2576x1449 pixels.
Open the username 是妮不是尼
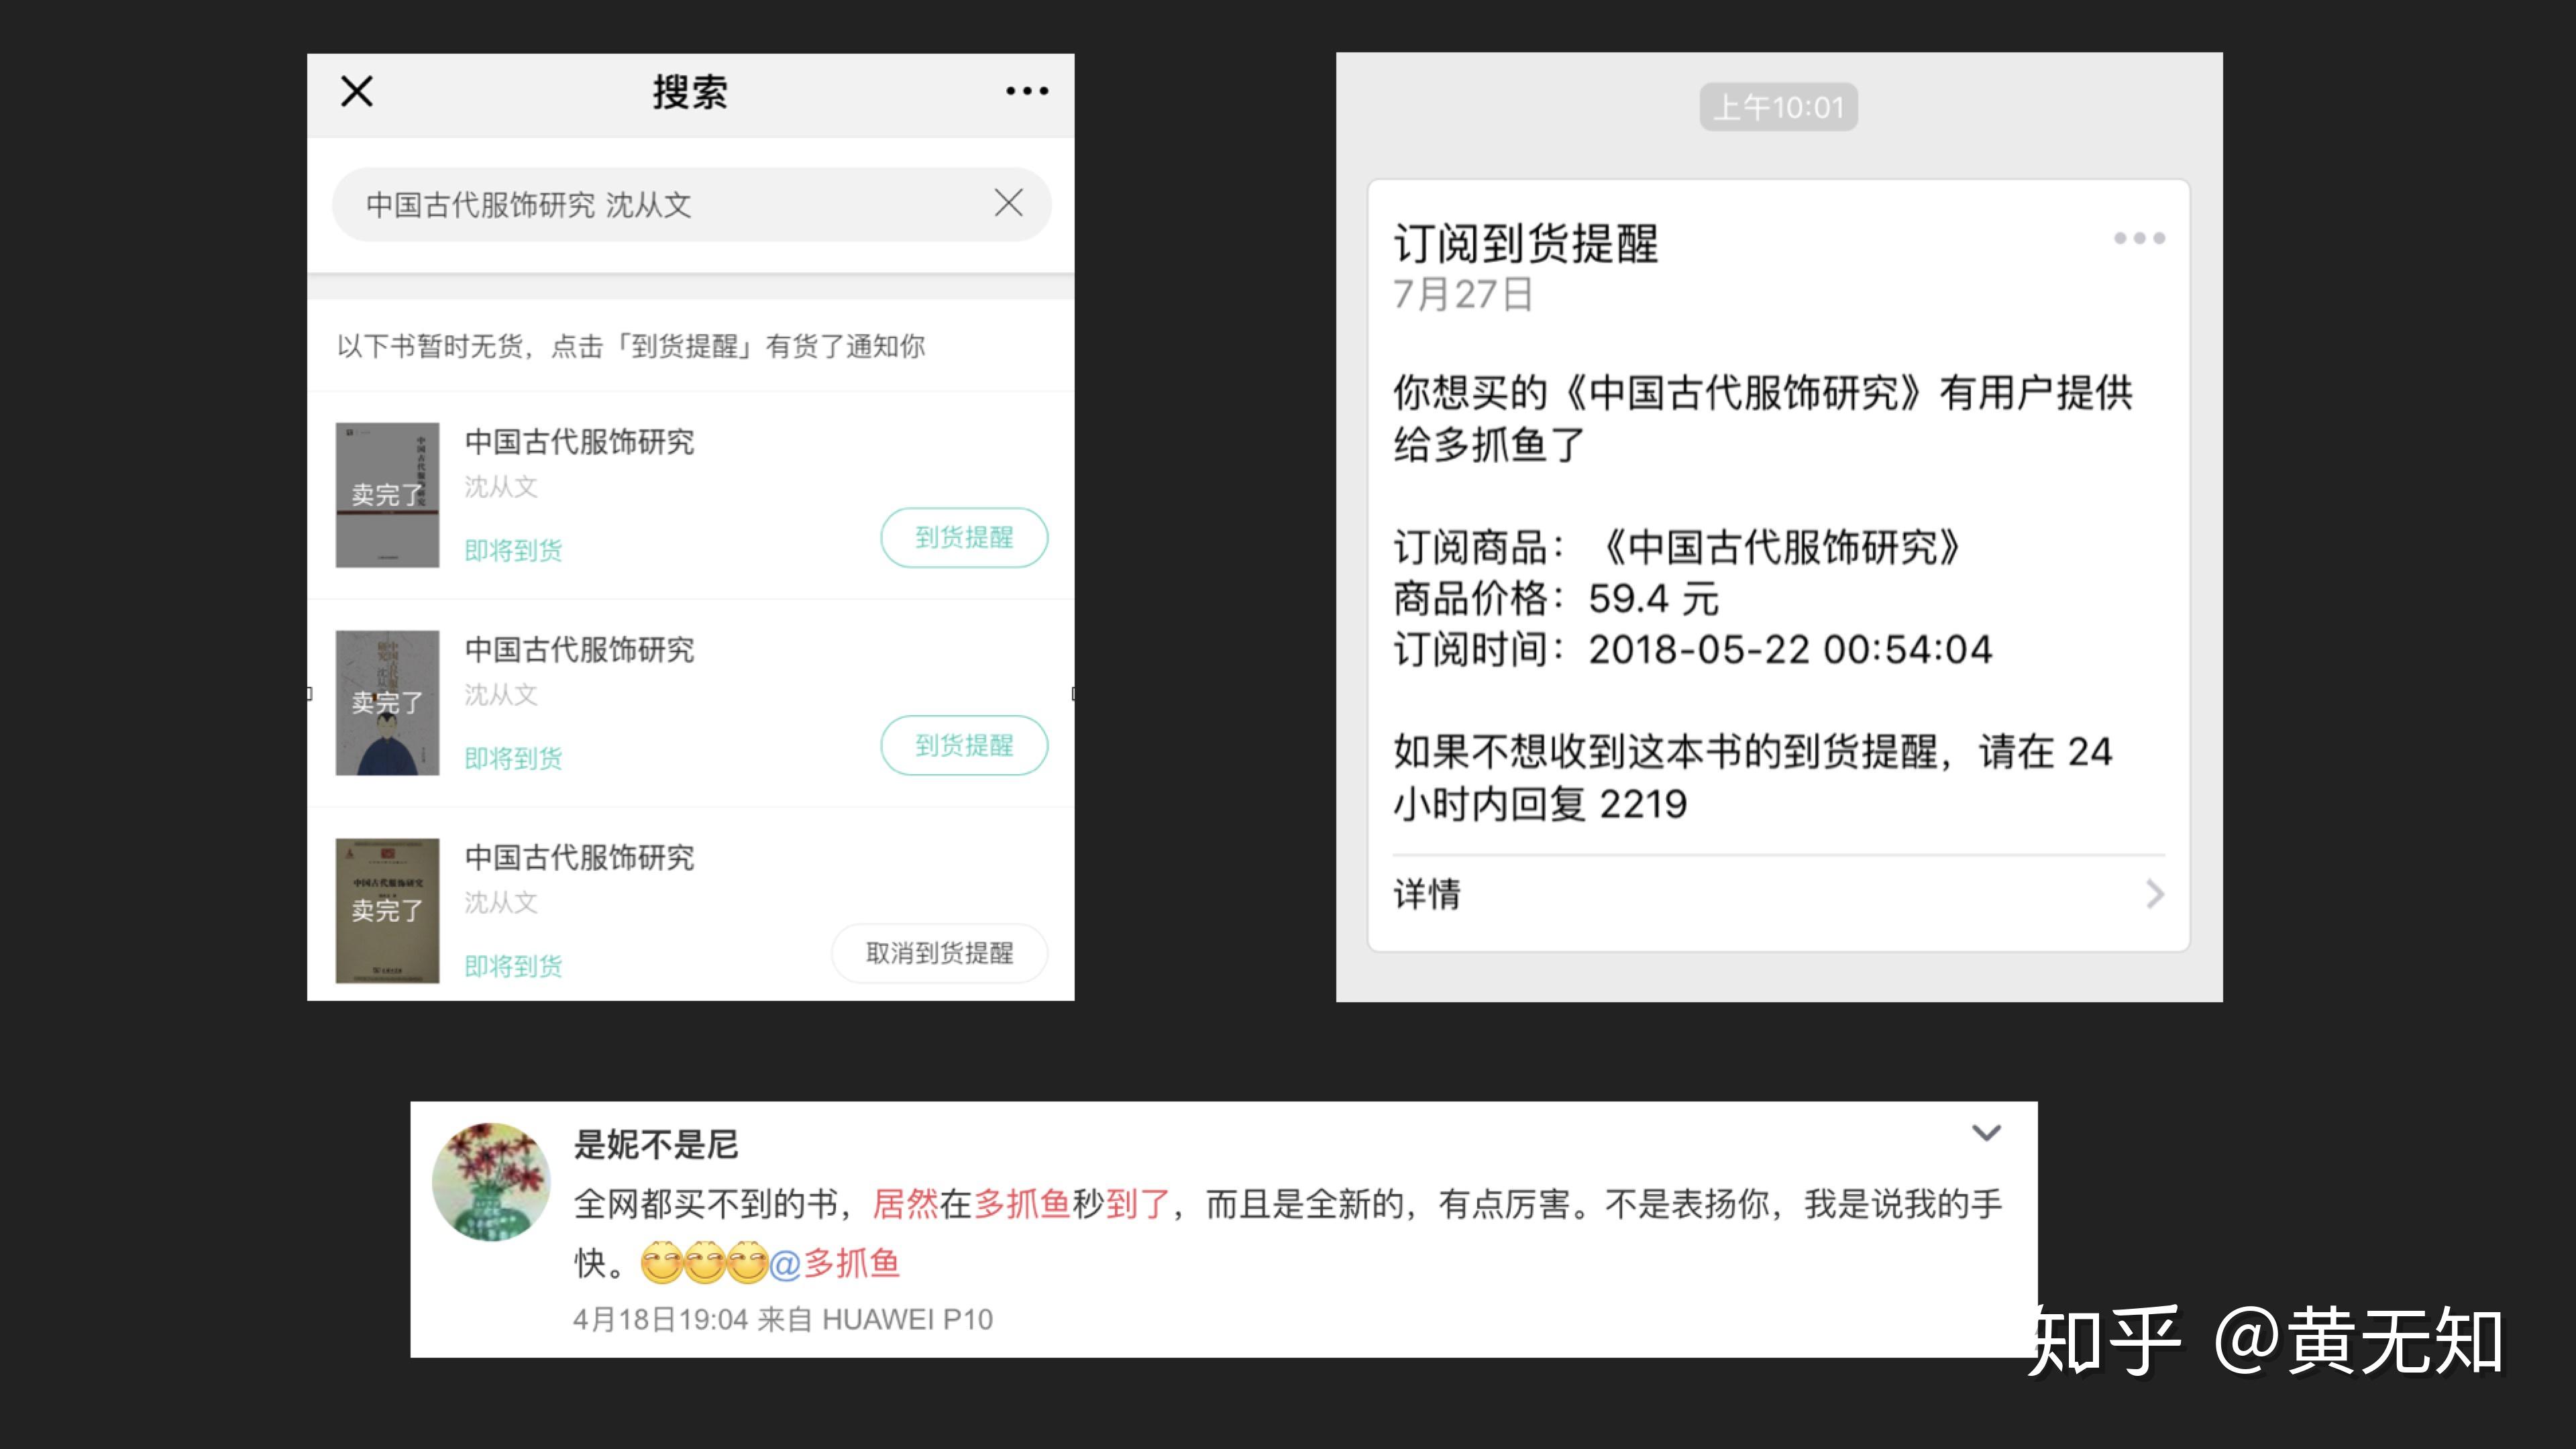656,1145
